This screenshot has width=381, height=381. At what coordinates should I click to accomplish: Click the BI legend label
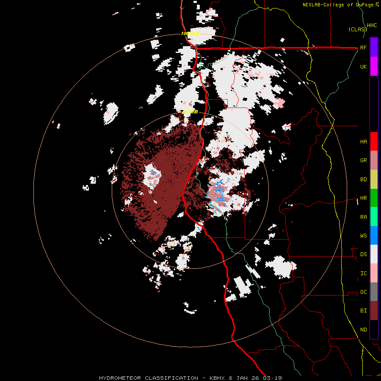pos(363,311)
